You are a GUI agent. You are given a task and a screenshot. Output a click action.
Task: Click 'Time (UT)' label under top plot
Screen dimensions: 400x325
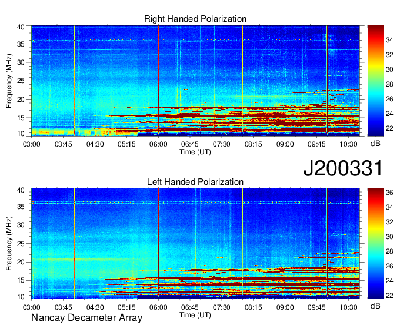195,152
